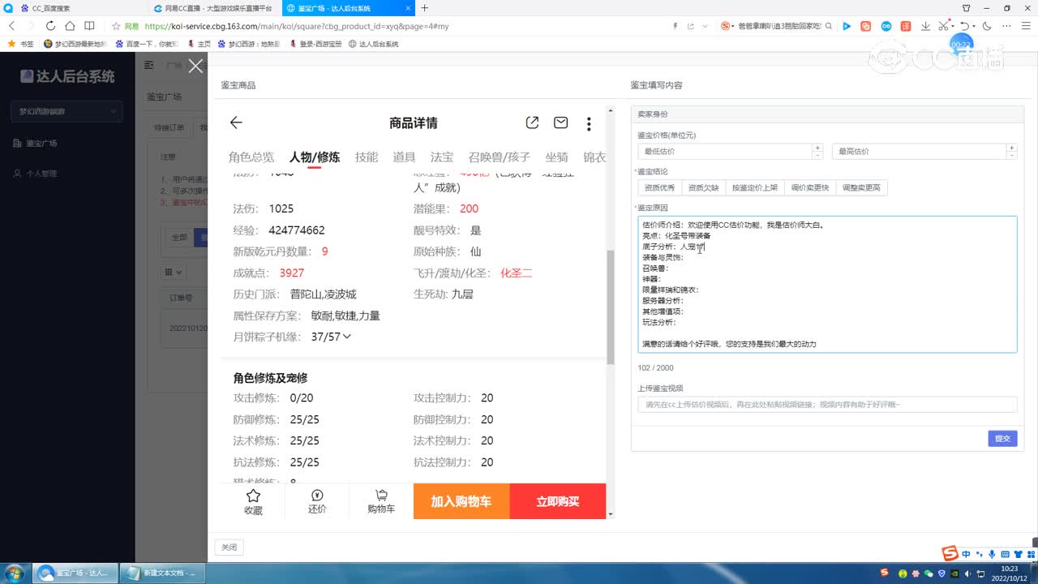Click the 提交 submit button
The width and height of the screenshot is (1038, 584).
[x=1002, y=438]
